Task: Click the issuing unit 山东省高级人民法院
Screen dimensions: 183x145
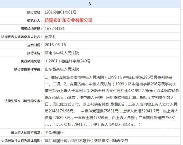Action: [62, 69]
